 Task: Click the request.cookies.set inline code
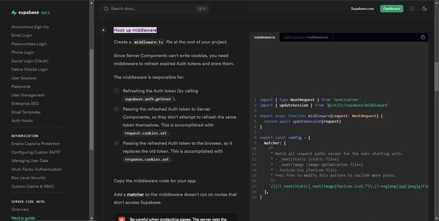click(145, 133)
